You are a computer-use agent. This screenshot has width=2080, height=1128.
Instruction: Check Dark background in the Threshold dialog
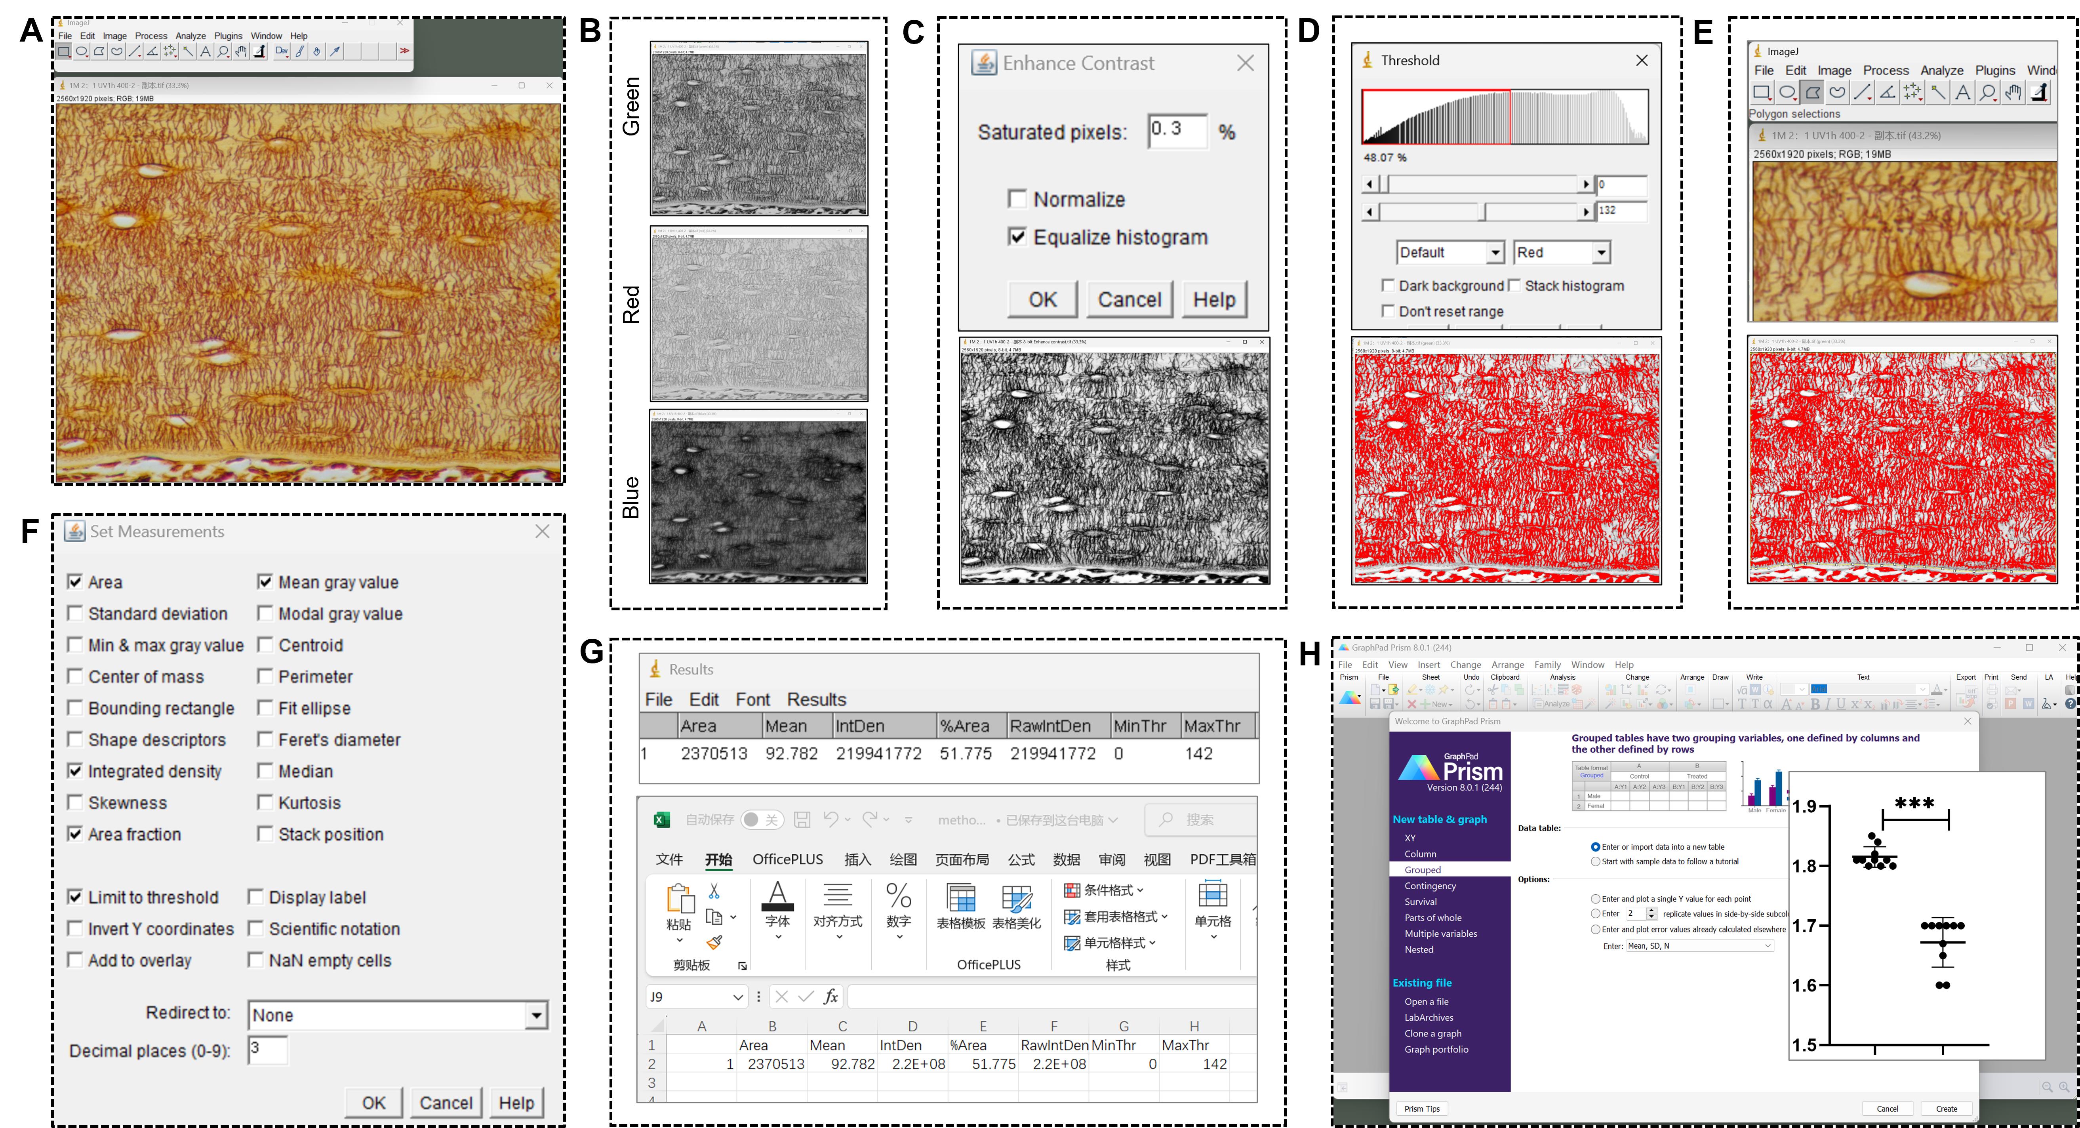(x=1388, y=285)
